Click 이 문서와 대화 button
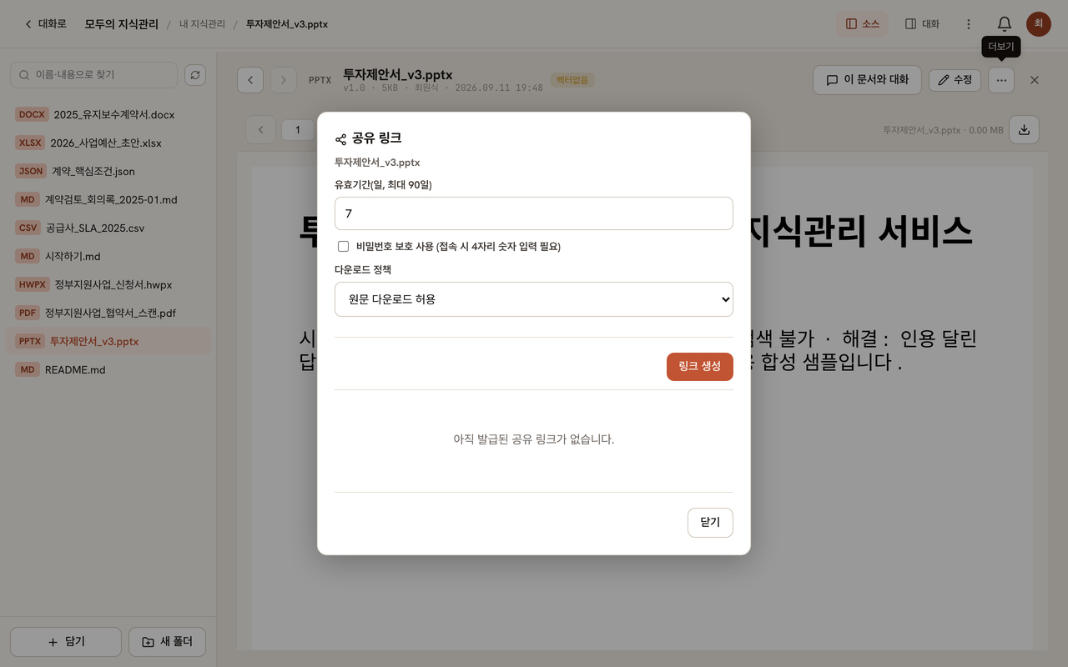Viewport: 1068px width, 667px height. (867, 80)
